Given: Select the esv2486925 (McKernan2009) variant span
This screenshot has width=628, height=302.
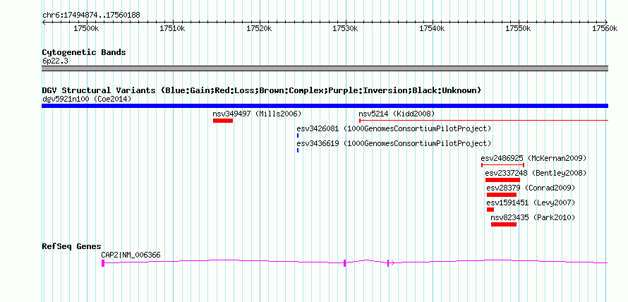Looking at the screenshot, I should pyautogui.click(x=502, y=164).
